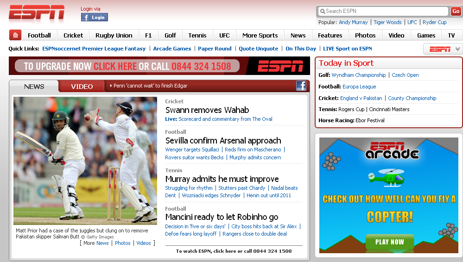Image resolution: width=463 pixels, height=262 pixels.
Task: Open the Europa League football link
Action: [x=359, y=87]
